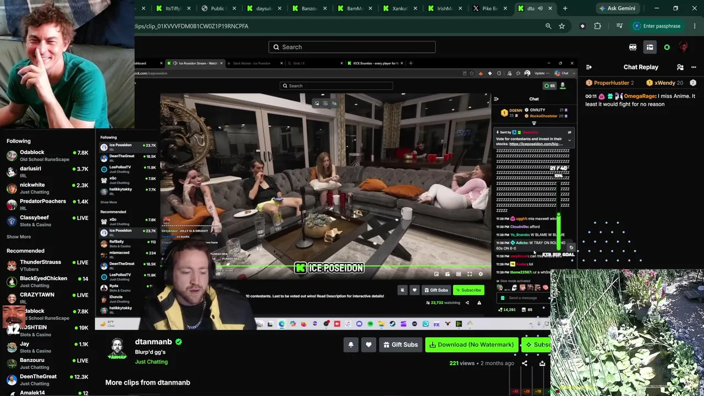Click the fullscreen icon in clip player
Screen dimensions: 704x396
470,274
